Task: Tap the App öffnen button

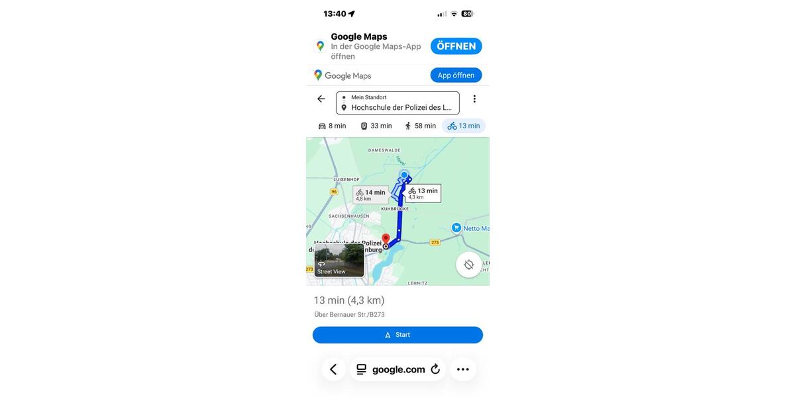Action: [456, 75]
